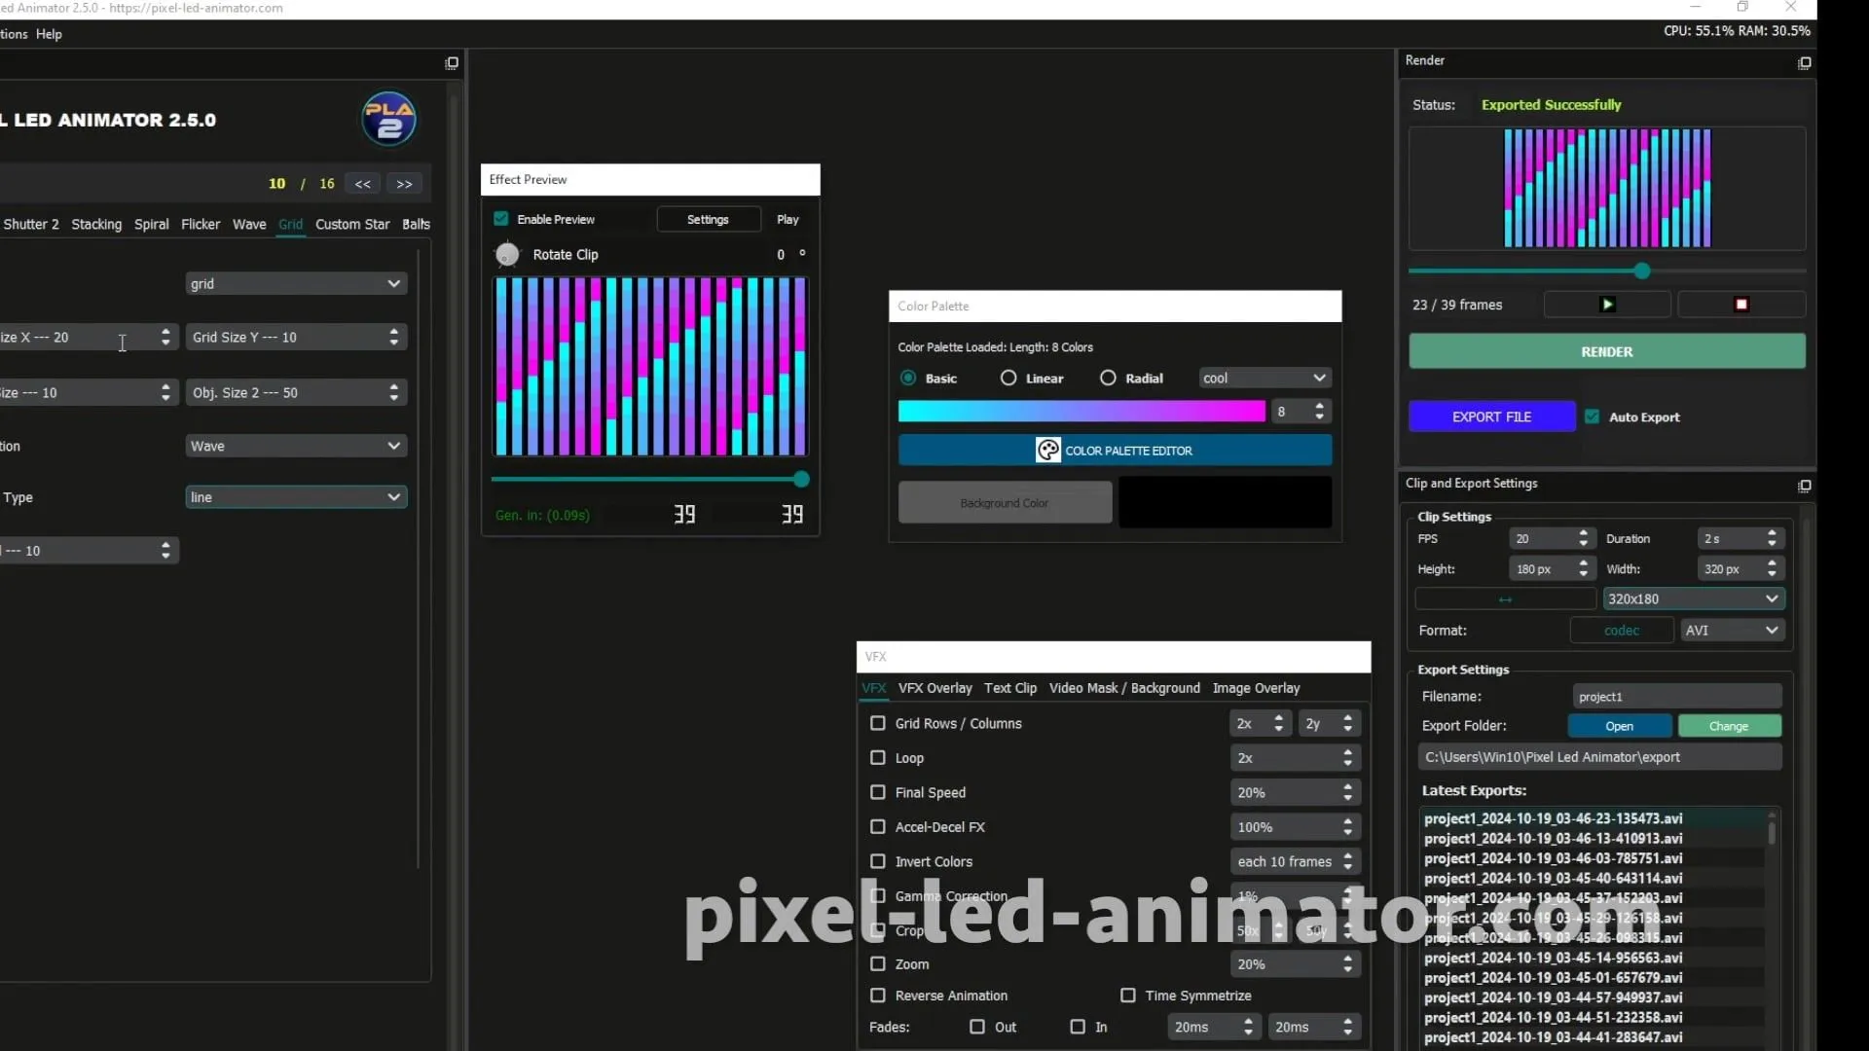
Task: Click the EXPORT FILE button
Action: 1492,417
